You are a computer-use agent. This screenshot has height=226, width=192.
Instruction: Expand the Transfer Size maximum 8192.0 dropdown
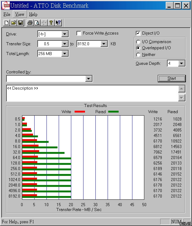click(x=104, y=44)
